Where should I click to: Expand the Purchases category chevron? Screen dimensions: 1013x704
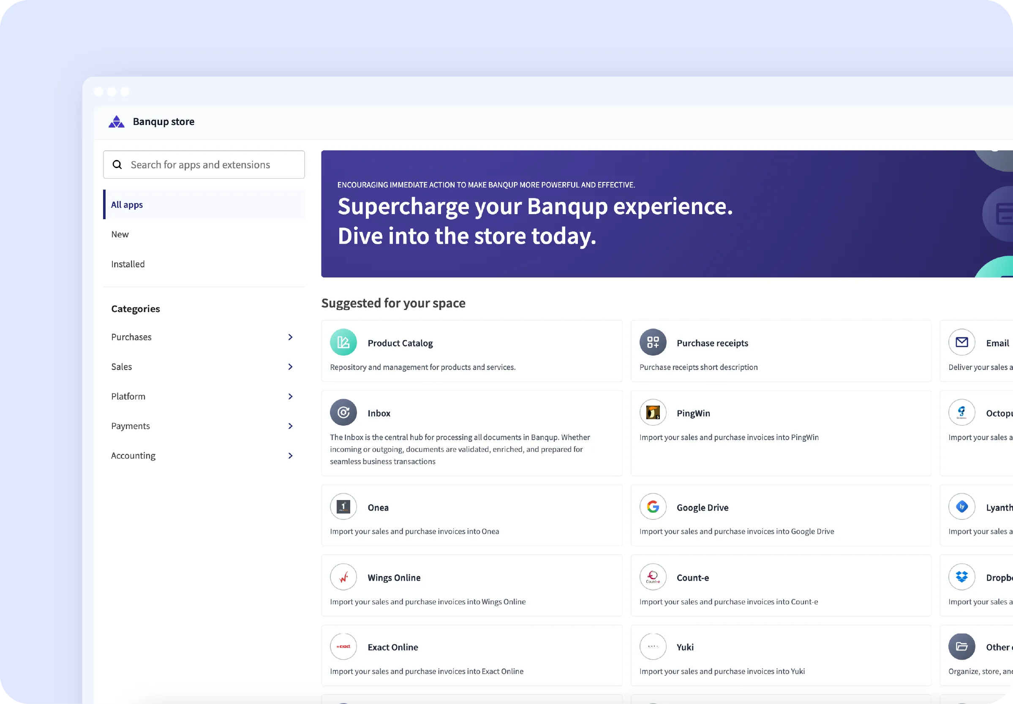pos(290,337)
